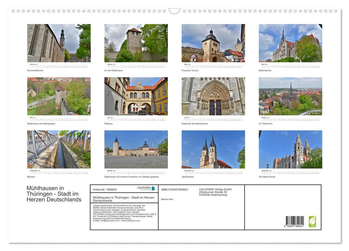Expand the Frauentor (innen) March preview
The image size is (349, 251).
pos(213,42)
